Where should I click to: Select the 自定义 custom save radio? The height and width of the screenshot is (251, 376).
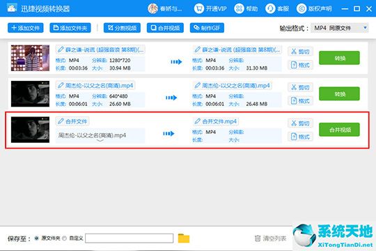64,238
